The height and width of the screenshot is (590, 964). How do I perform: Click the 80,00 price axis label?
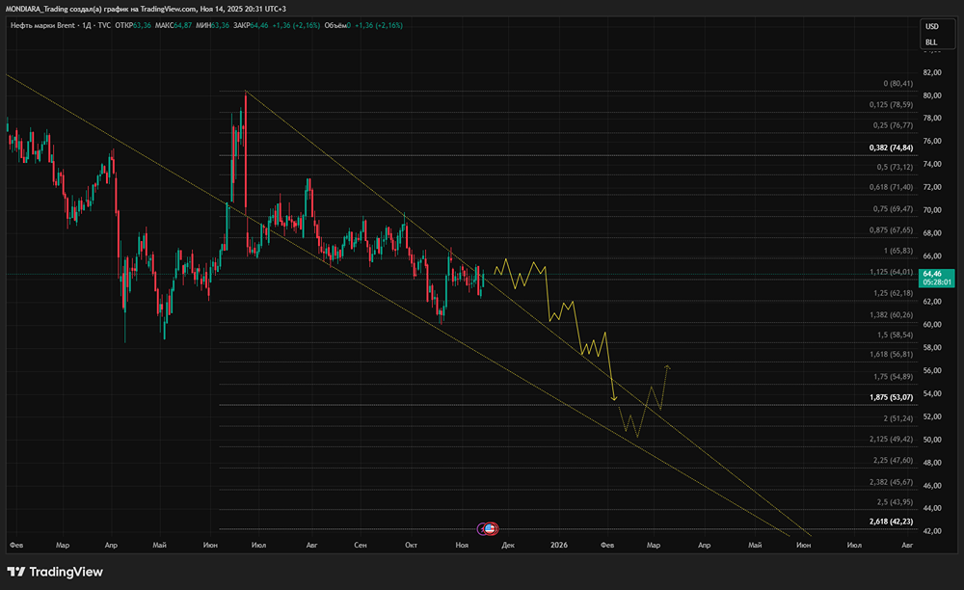point(932,95)
